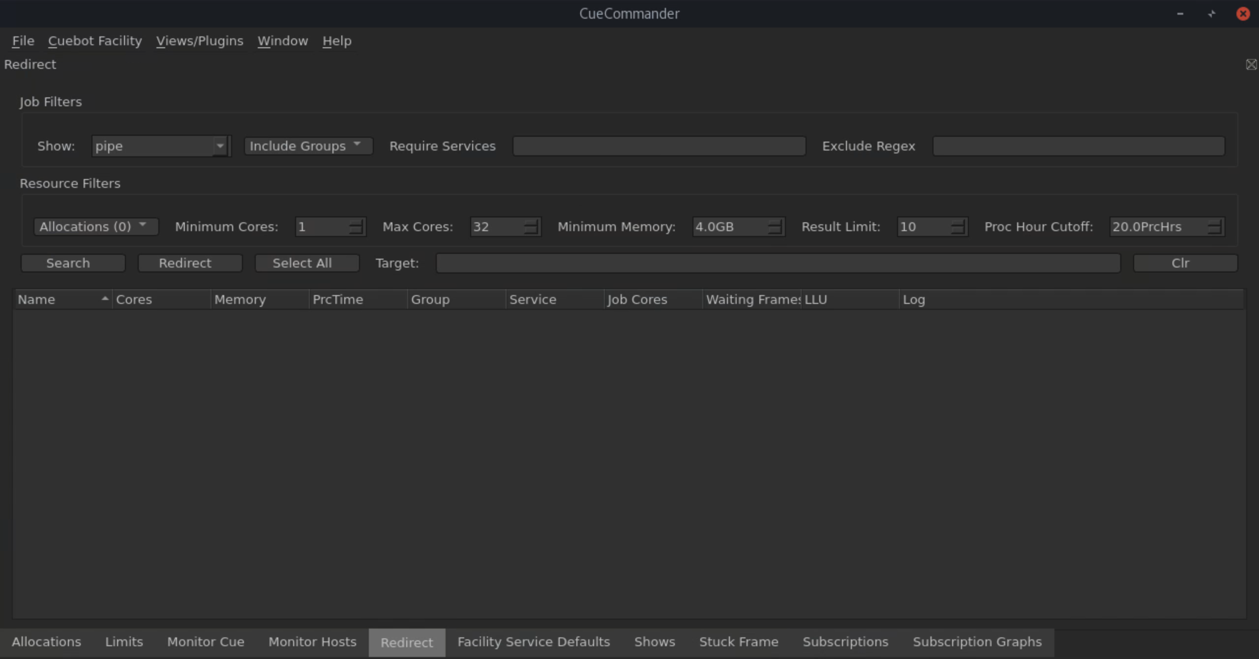Switch to the Stuck Frame tab
Screen dimensions: 1259x659
pos(739,642)
